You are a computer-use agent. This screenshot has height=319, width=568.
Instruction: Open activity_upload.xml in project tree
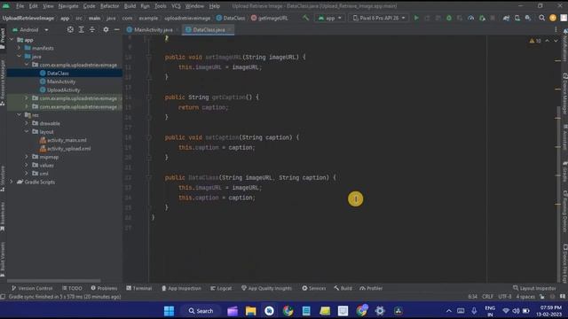(69, 148)
